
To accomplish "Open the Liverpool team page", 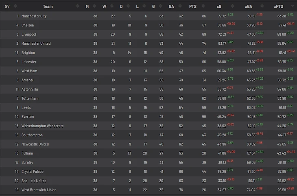I will coord(28,35).
